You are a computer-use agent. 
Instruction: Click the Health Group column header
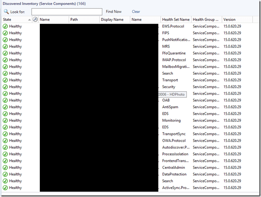(206, 19)
